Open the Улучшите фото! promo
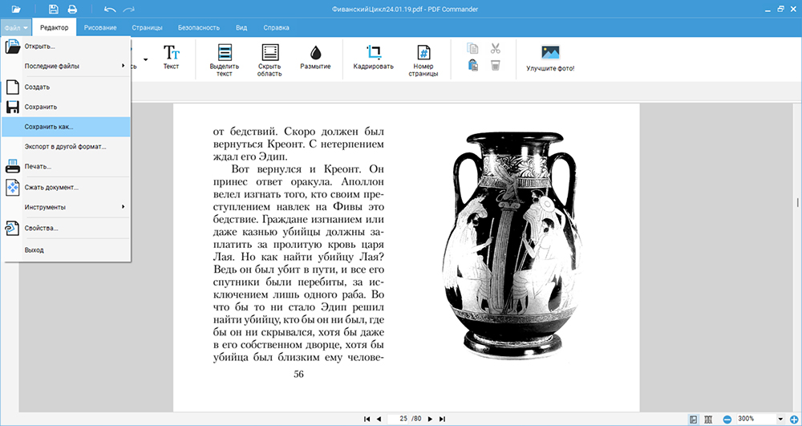The width and height of the screenshot is (802, 426). pos(550,58)
